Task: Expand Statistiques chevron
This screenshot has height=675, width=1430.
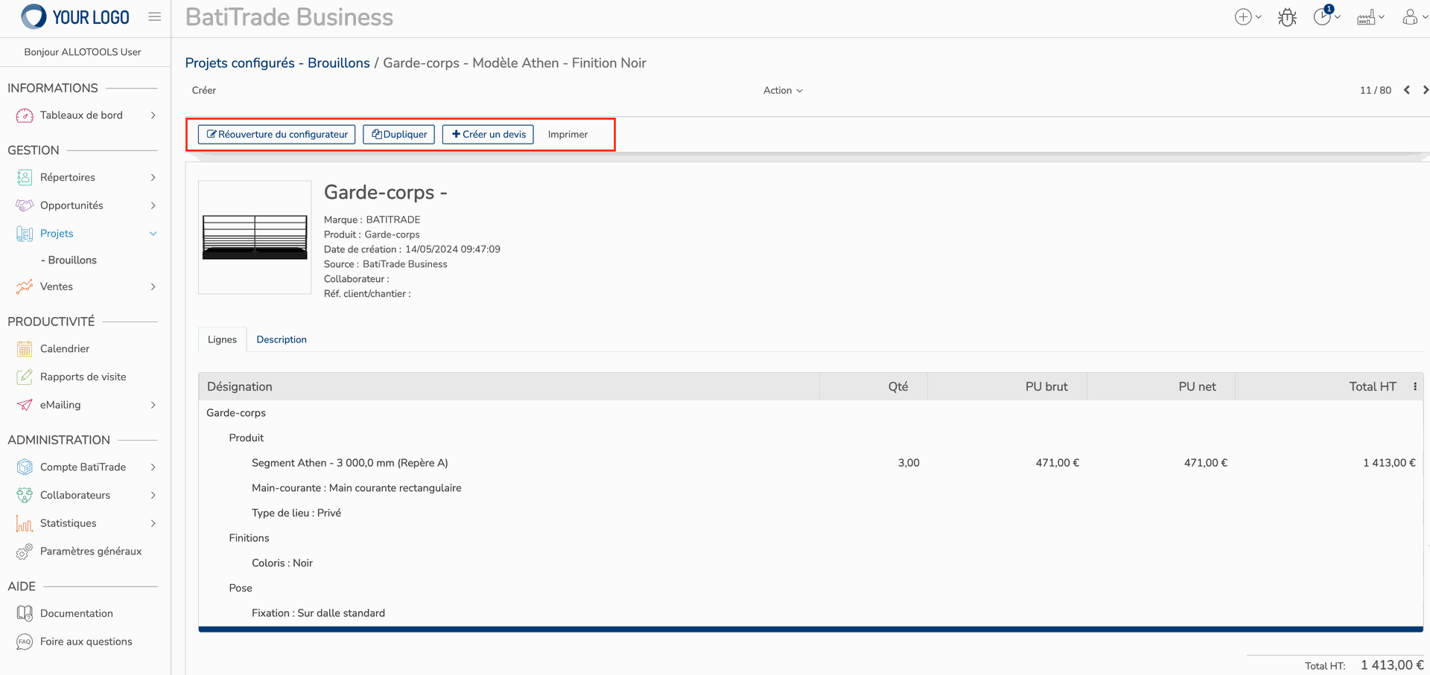Action: pos(153,523)
